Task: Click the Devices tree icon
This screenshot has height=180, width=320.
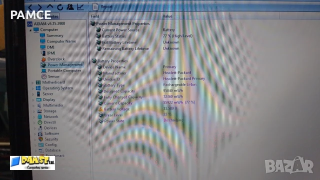Action: (x=40, y=128)
